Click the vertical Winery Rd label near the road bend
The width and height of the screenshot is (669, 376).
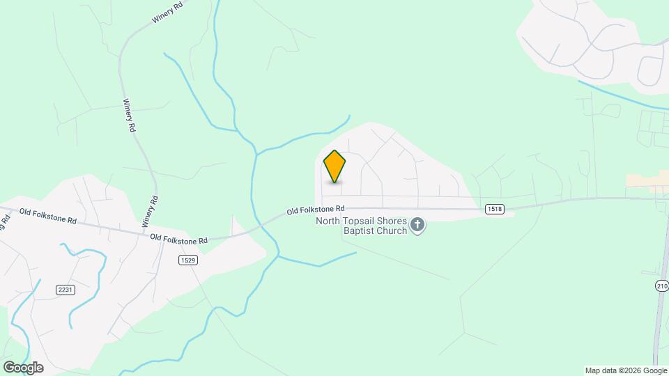(130, 115)
